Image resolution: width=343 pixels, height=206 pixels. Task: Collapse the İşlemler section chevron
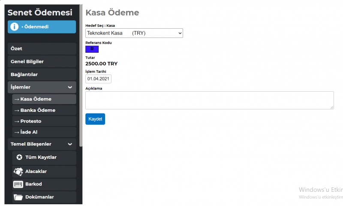pos(70,87)
